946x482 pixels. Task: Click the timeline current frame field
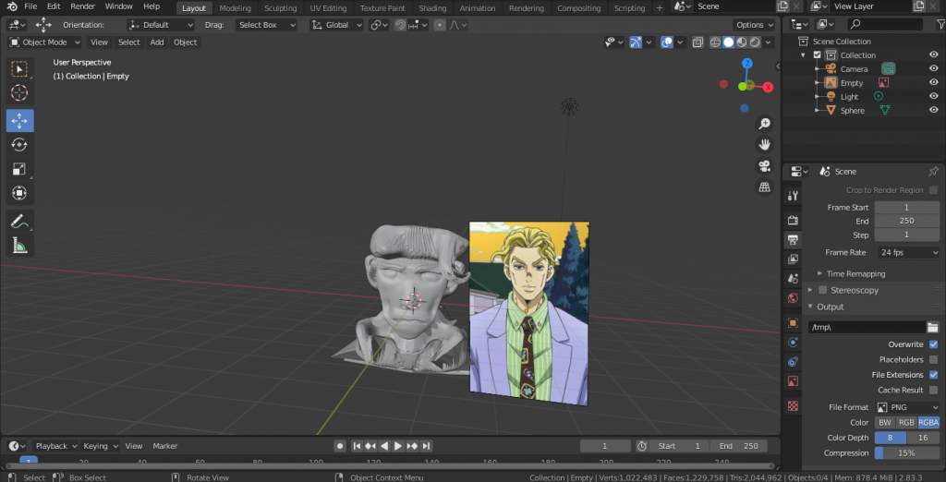tap(605, 446)
